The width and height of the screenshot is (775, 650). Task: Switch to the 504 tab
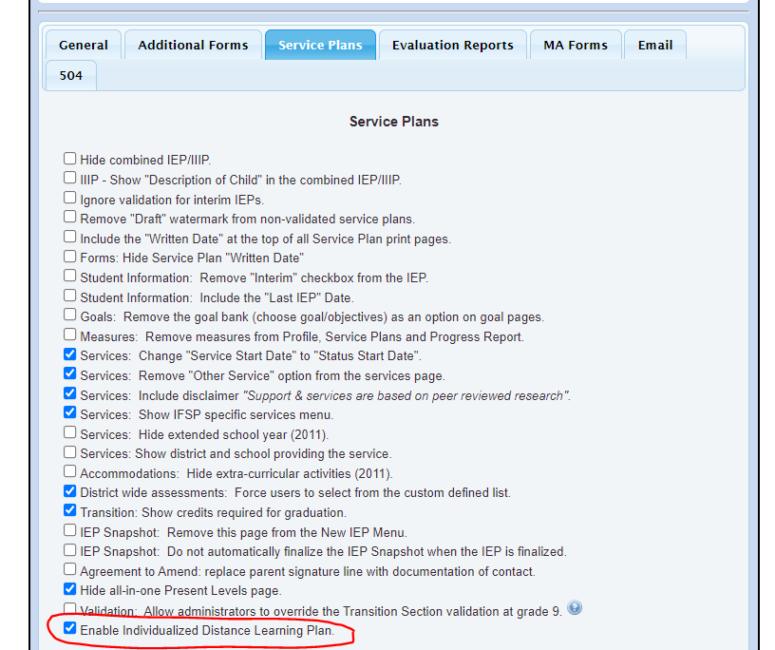coord(70,76)
